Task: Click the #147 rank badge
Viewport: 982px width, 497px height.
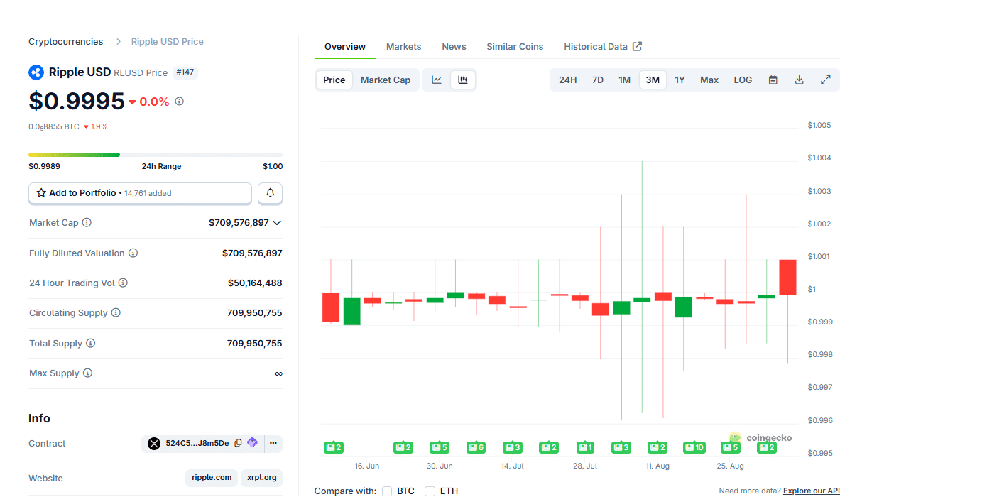Action: [185, 72]
